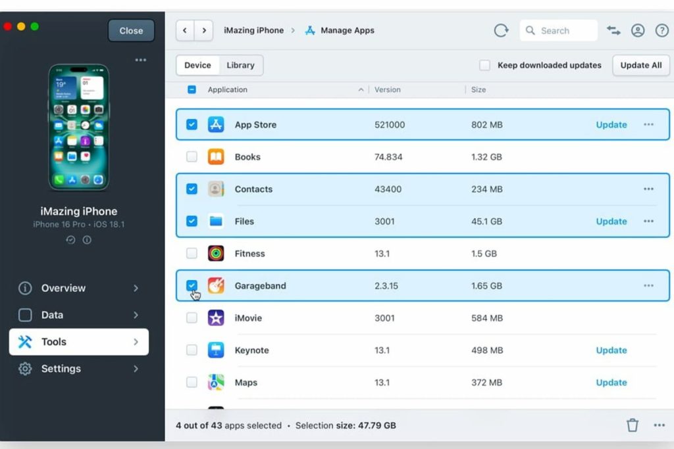Screen dimensions: 674x449
Task: Expand the Settings section chevron
Action: click(x=136, y=369)
